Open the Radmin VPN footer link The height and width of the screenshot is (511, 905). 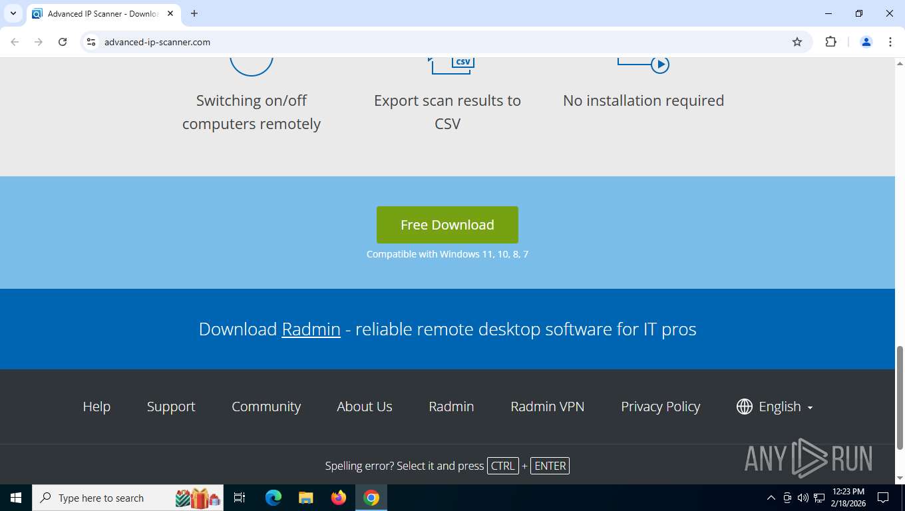(548, 407)
